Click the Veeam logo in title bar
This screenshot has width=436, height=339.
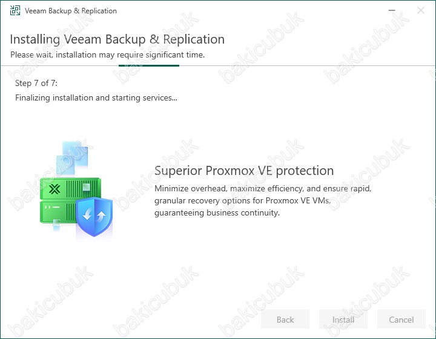pyautogui.click(x=15, y=11)
